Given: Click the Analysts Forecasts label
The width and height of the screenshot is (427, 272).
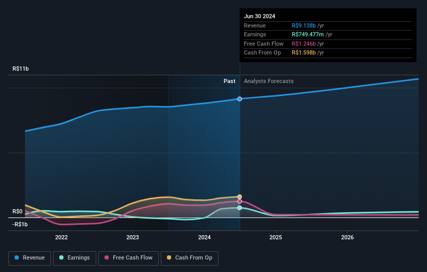Looking at the screenshot, I should (269, 81).
